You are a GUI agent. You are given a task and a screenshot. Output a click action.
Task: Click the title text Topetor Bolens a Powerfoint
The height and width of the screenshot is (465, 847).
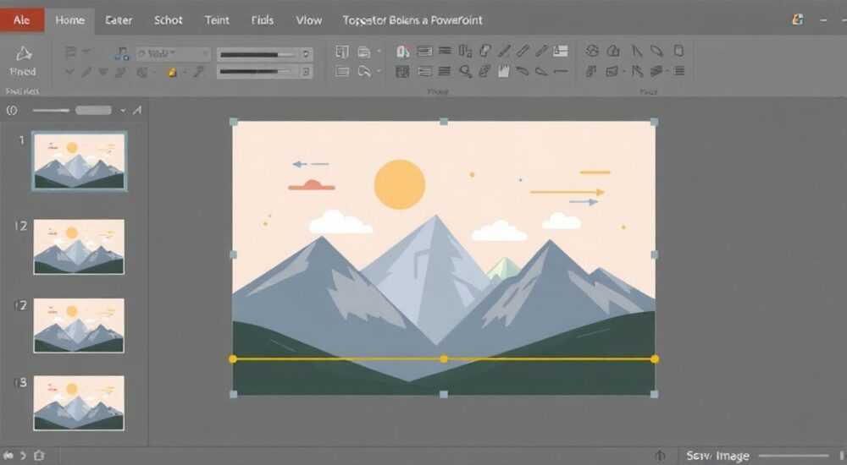[x=412, y=20]
